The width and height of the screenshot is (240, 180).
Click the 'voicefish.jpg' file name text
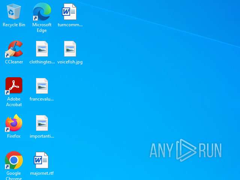click(x=70, y=62)
